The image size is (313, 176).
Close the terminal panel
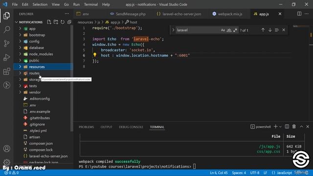pos(308,127)
